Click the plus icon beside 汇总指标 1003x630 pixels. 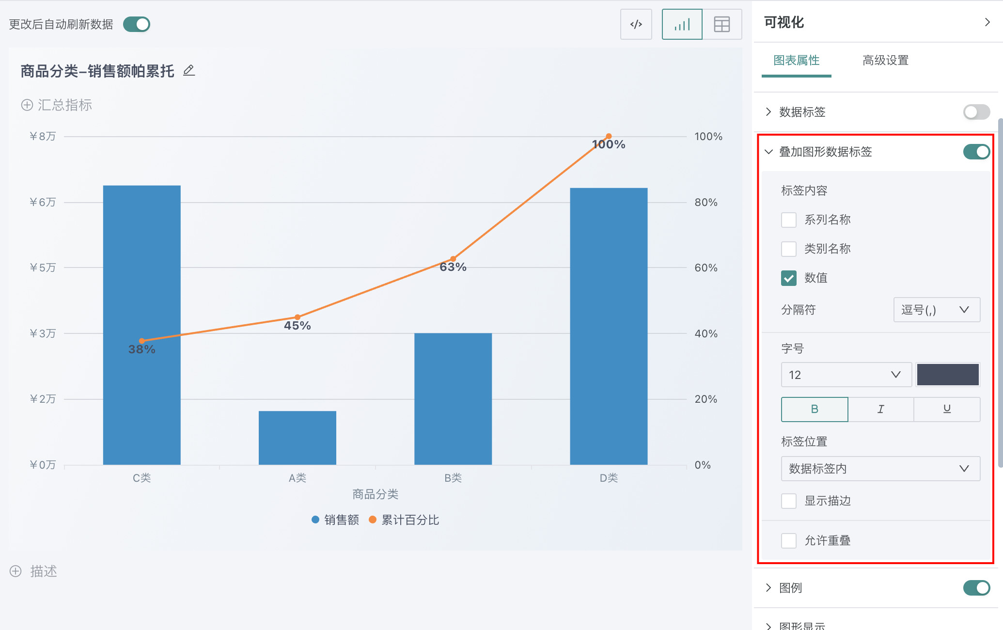27,105
